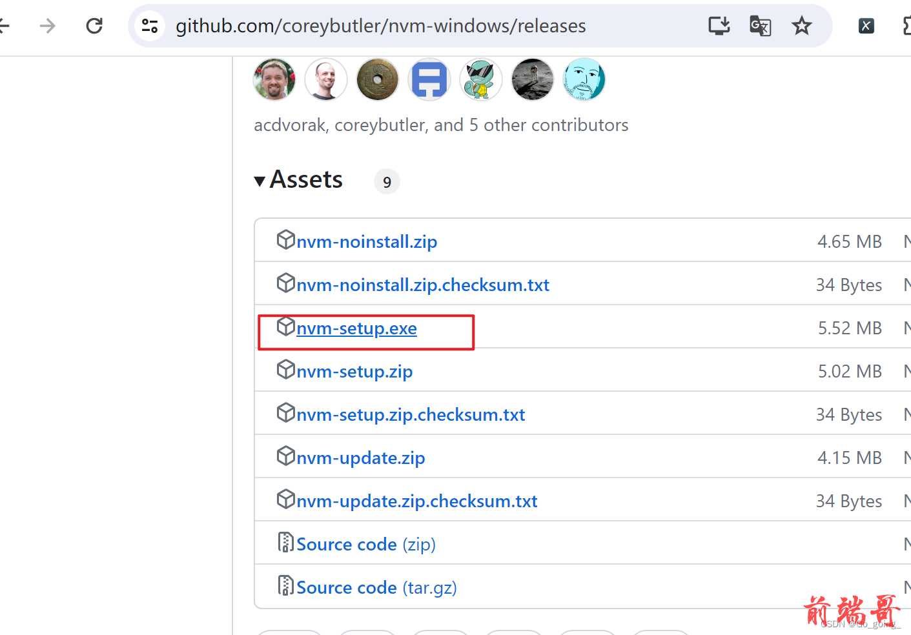The height and width of the screenshot is (635, 911).
Task: Click 34 Bytes size of nvm-setup.zip.checksum.txt
Action: tap(849, 414)
